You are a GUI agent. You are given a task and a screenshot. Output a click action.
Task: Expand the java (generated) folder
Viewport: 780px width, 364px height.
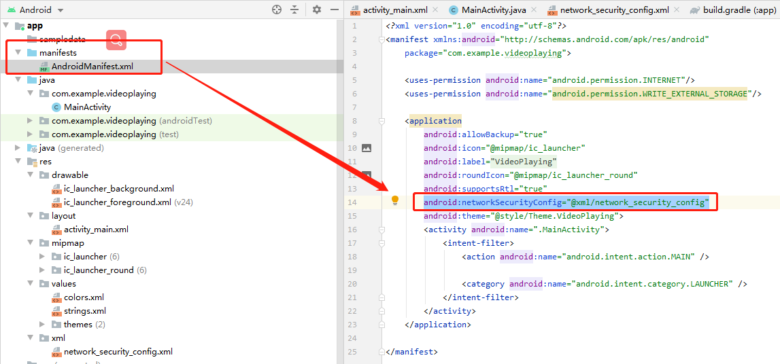(x=18, y=147)
